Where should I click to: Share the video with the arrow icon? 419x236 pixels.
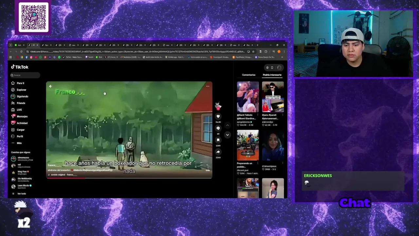218,152
